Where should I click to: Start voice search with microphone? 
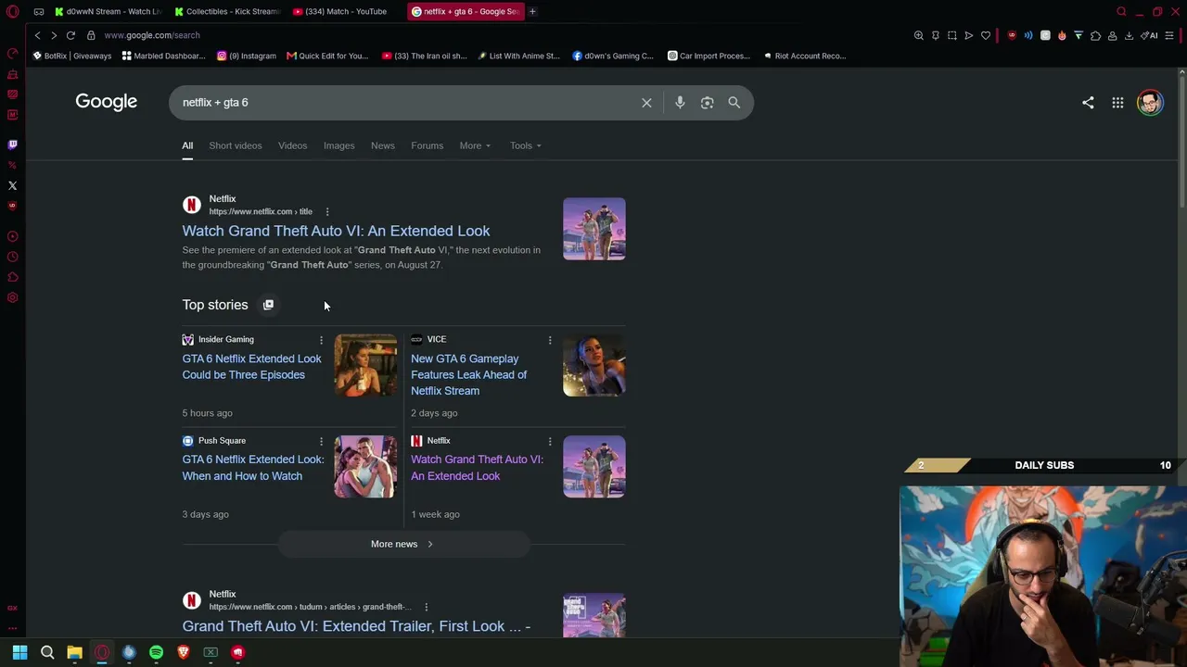pos(680,103)
